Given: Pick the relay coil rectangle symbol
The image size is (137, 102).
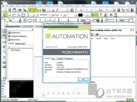Looking at the screenshot, I should (30, 20).
